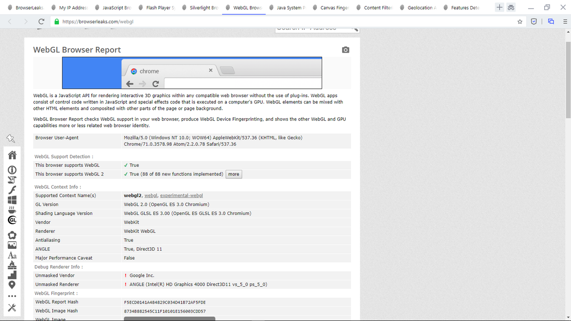Open the firewall content filters icon
571x321 pixels.
pos(12,265)
